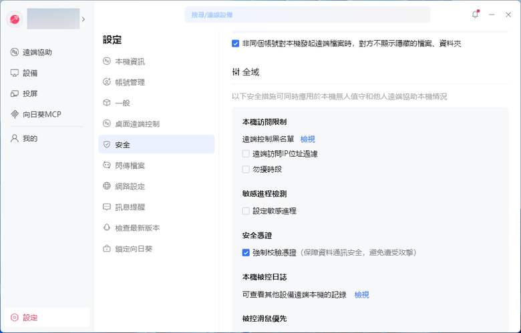Uncheck hidden files option for 非同個帳號
Screen dimensions: 521x333
(235, 43)
